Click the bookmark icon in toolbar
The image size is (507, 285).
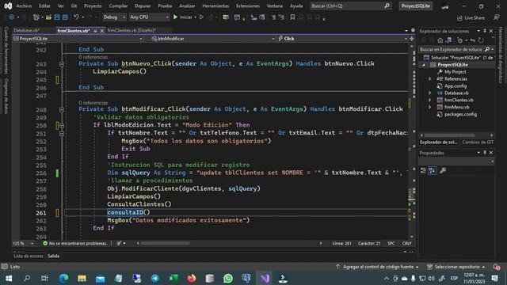coord(292,17)
